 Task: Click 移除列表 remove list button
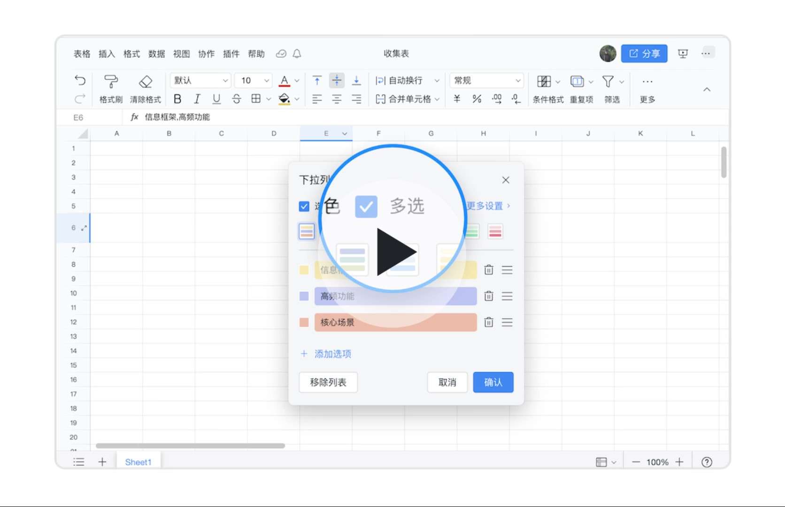pyautogui.click(x=328, y=383)
